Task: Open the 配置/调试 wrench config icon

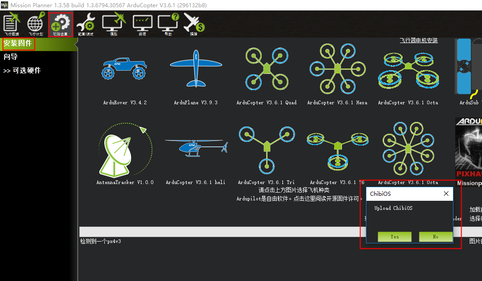Action: tap(86, 24)
